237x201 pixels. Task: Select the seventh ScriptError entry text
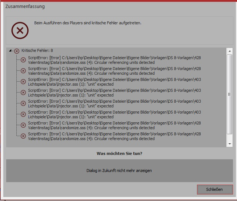tap(114, 125)
